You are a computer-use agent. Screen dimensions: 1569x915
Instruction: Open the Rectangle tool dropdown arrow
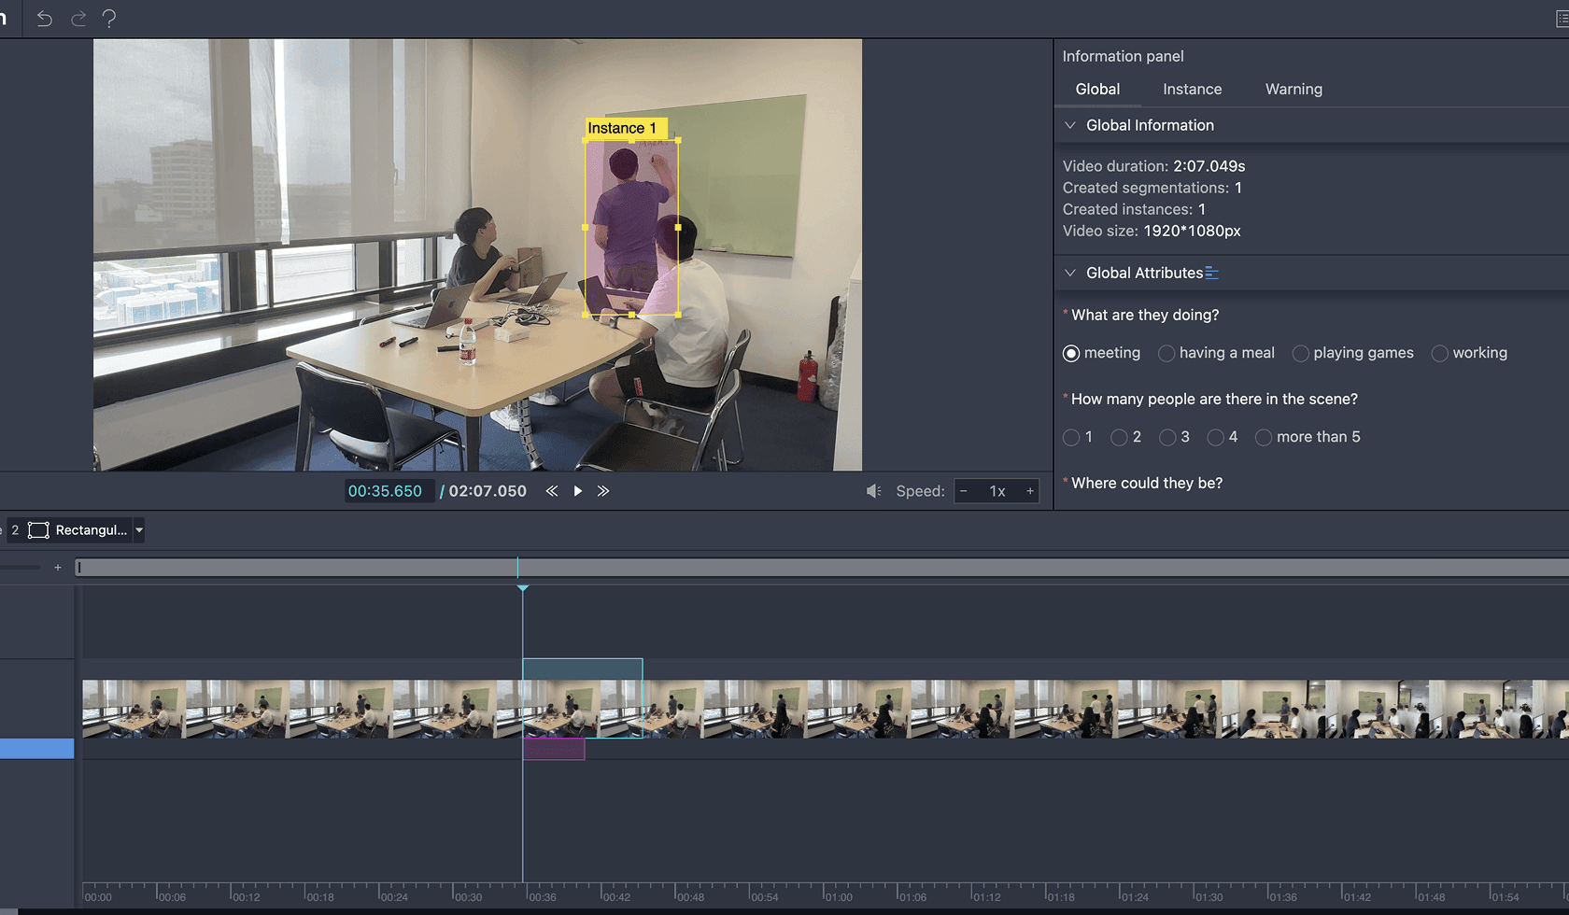(x=139, y=530)
